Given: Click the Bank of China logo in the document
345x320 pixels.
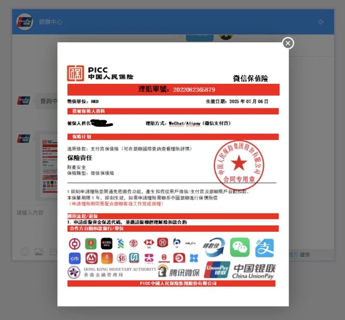Looking at the screenshot, I should [74, 244].
